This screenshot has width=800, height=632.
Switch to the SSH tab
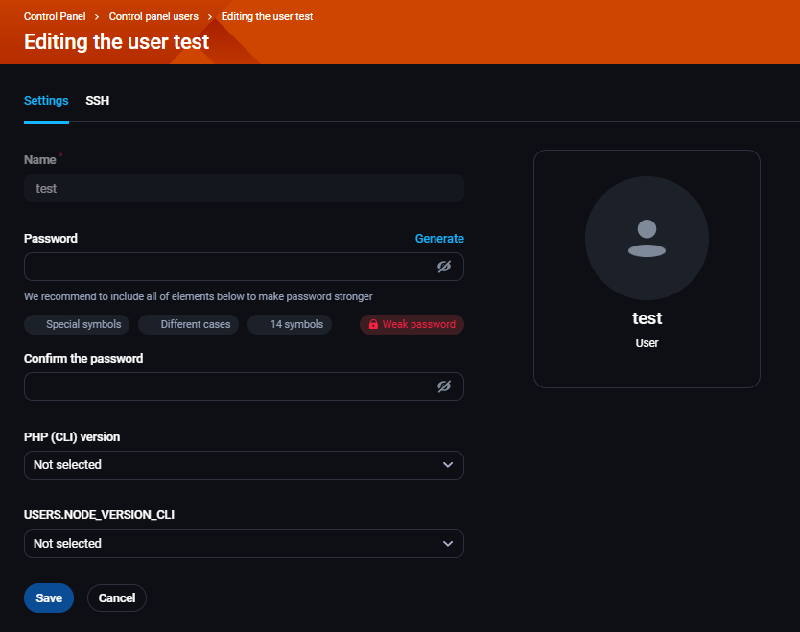pyautogui.click(x=97, y=101)
